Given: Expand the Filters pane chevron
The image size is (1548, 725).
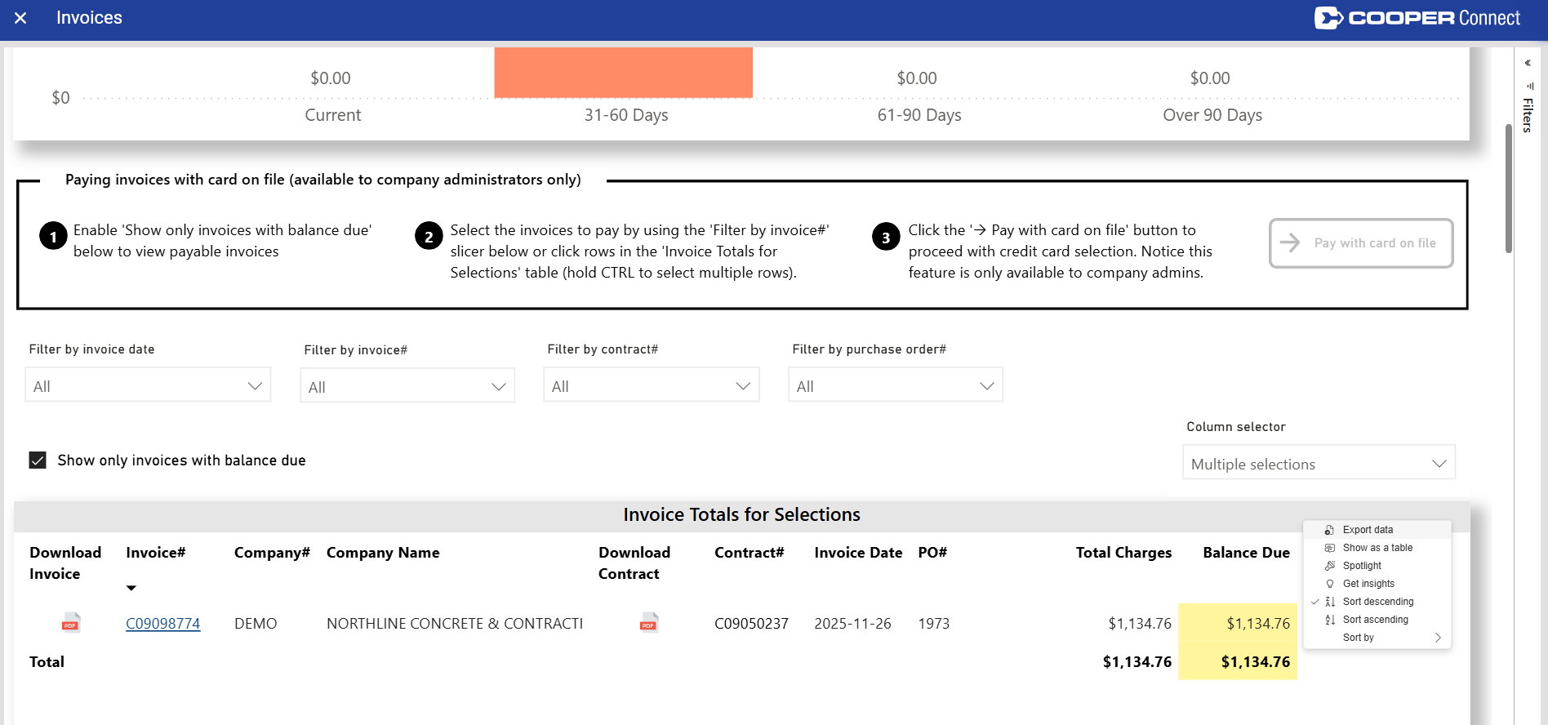Looking at the screenshot, I should [1528, 63].
